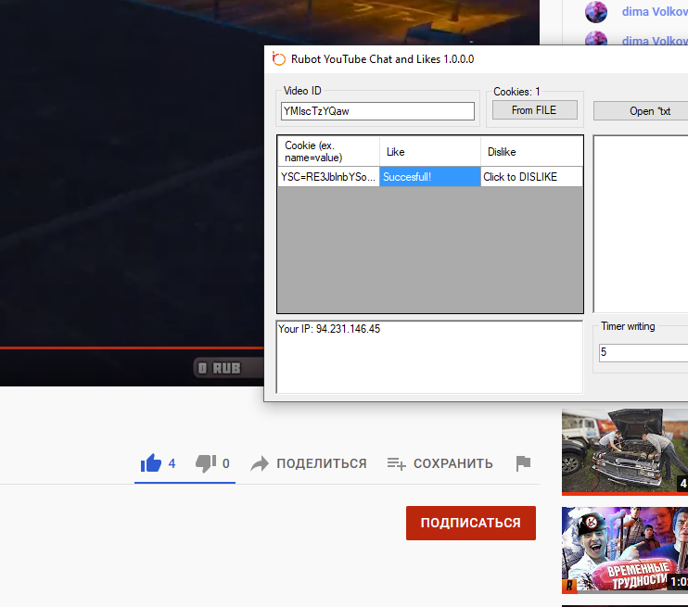Screen dimensions: 688x607
Task: Select the YSC cookie value cell
Action: click(328, 176)
